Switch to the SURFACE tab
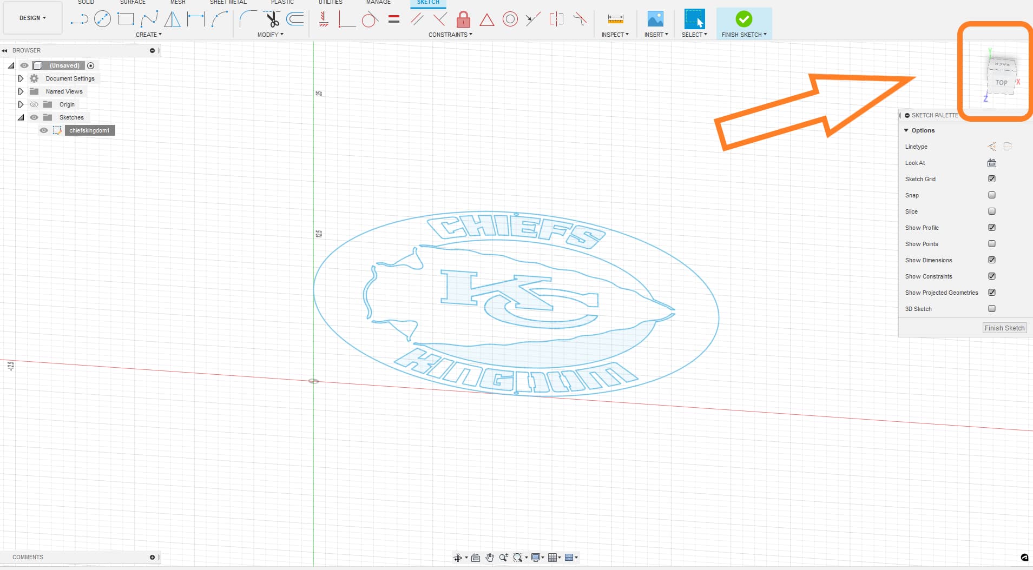The height and width of the screenshot is (570, 1033). pyautogui.click(x=133, y=2)
